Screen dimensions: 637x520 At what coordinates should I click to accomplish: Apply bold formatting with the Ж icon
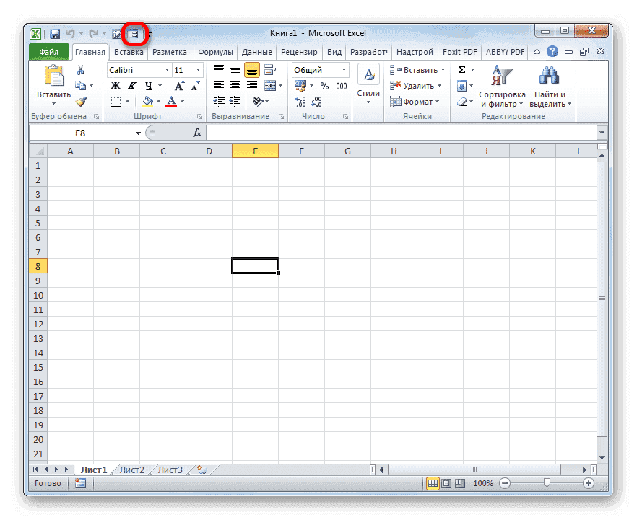pyautogui.click(x=115, y=85)
